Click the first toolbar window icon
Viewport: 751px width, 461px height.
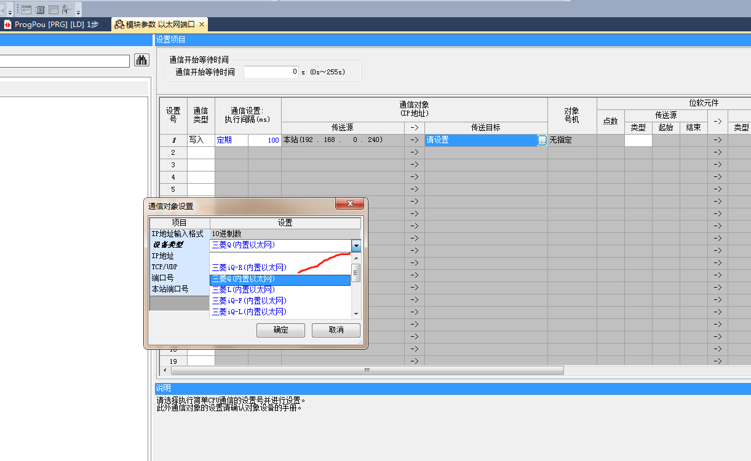pyautogui.click(x=26, y=10)
